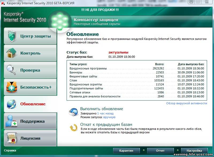Click the green hexagon protection status indicator
214x157 pixels.
(x=60, y=22)
